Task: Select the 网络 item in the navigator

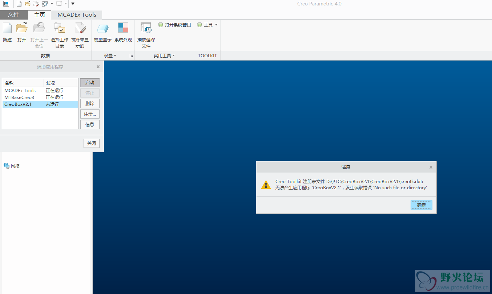Action: (x=12, y=166)
